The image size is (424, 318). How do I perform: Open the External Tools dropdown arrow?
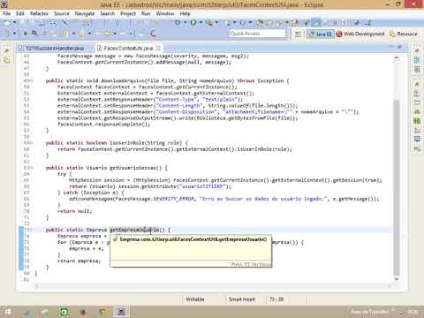point(216,22)
